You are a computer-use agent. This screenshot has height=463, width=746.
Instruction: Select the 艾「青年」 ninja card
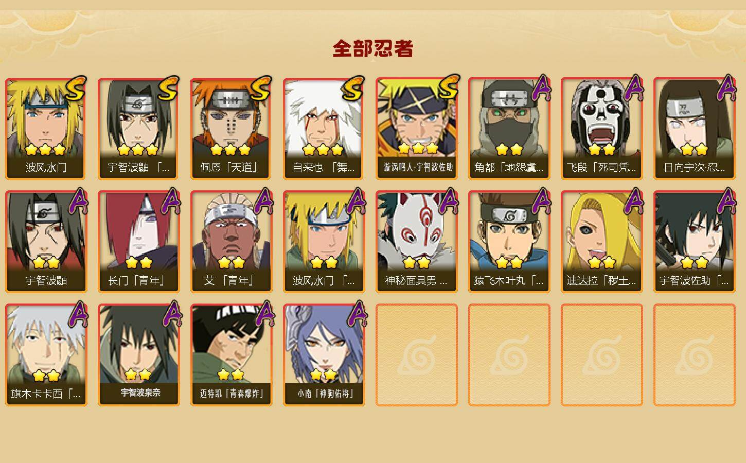[x=231, y=242]
